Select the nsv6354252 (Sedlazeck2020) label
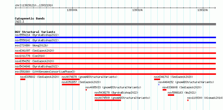Screen dimensions: 223x110 click(x=35, y=61)
